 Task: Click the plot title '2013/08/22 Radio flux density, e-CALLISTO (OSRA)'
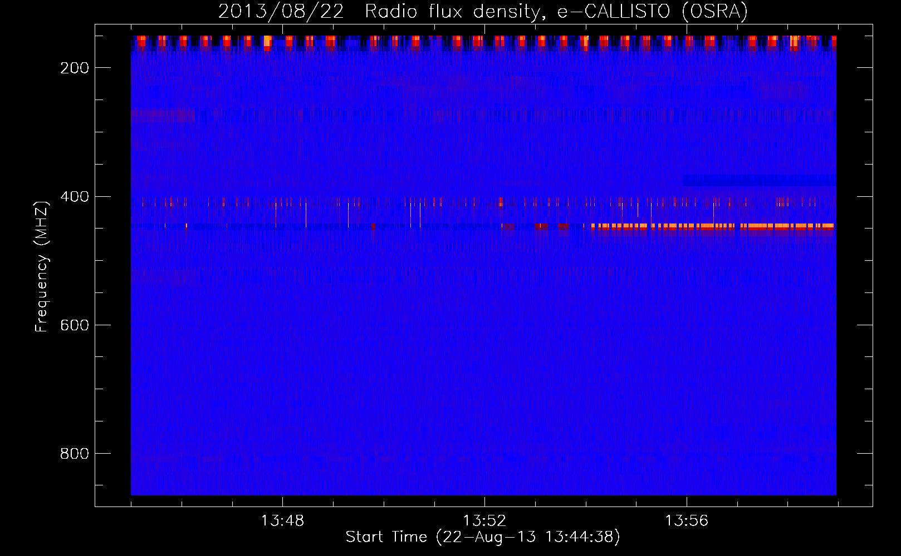[x=483, y=11]
